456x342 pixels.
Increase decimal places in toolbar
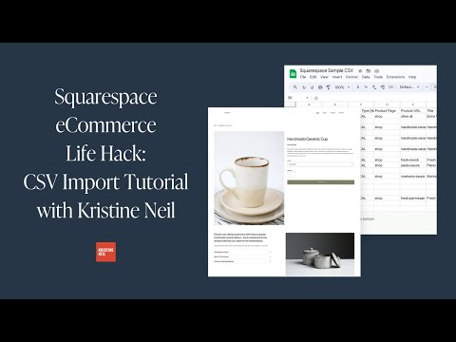[383, 87]
